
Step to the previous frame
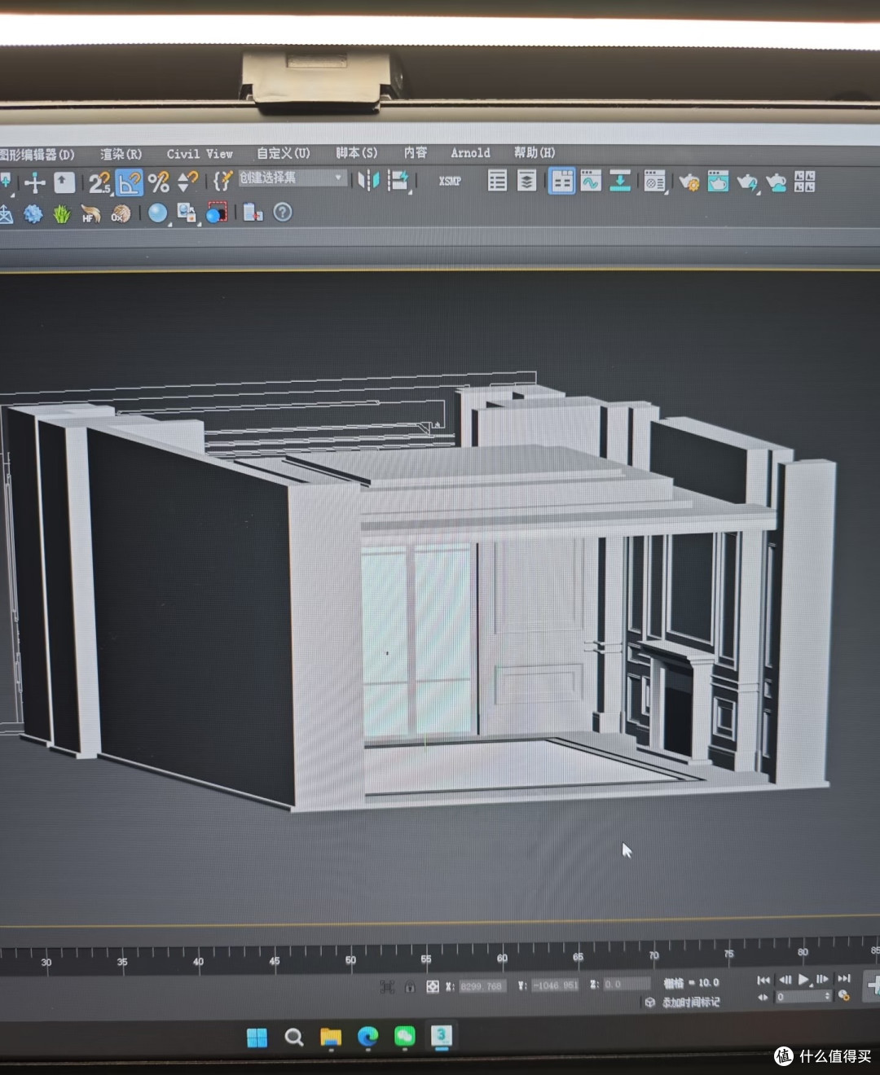tap(785, 980)
